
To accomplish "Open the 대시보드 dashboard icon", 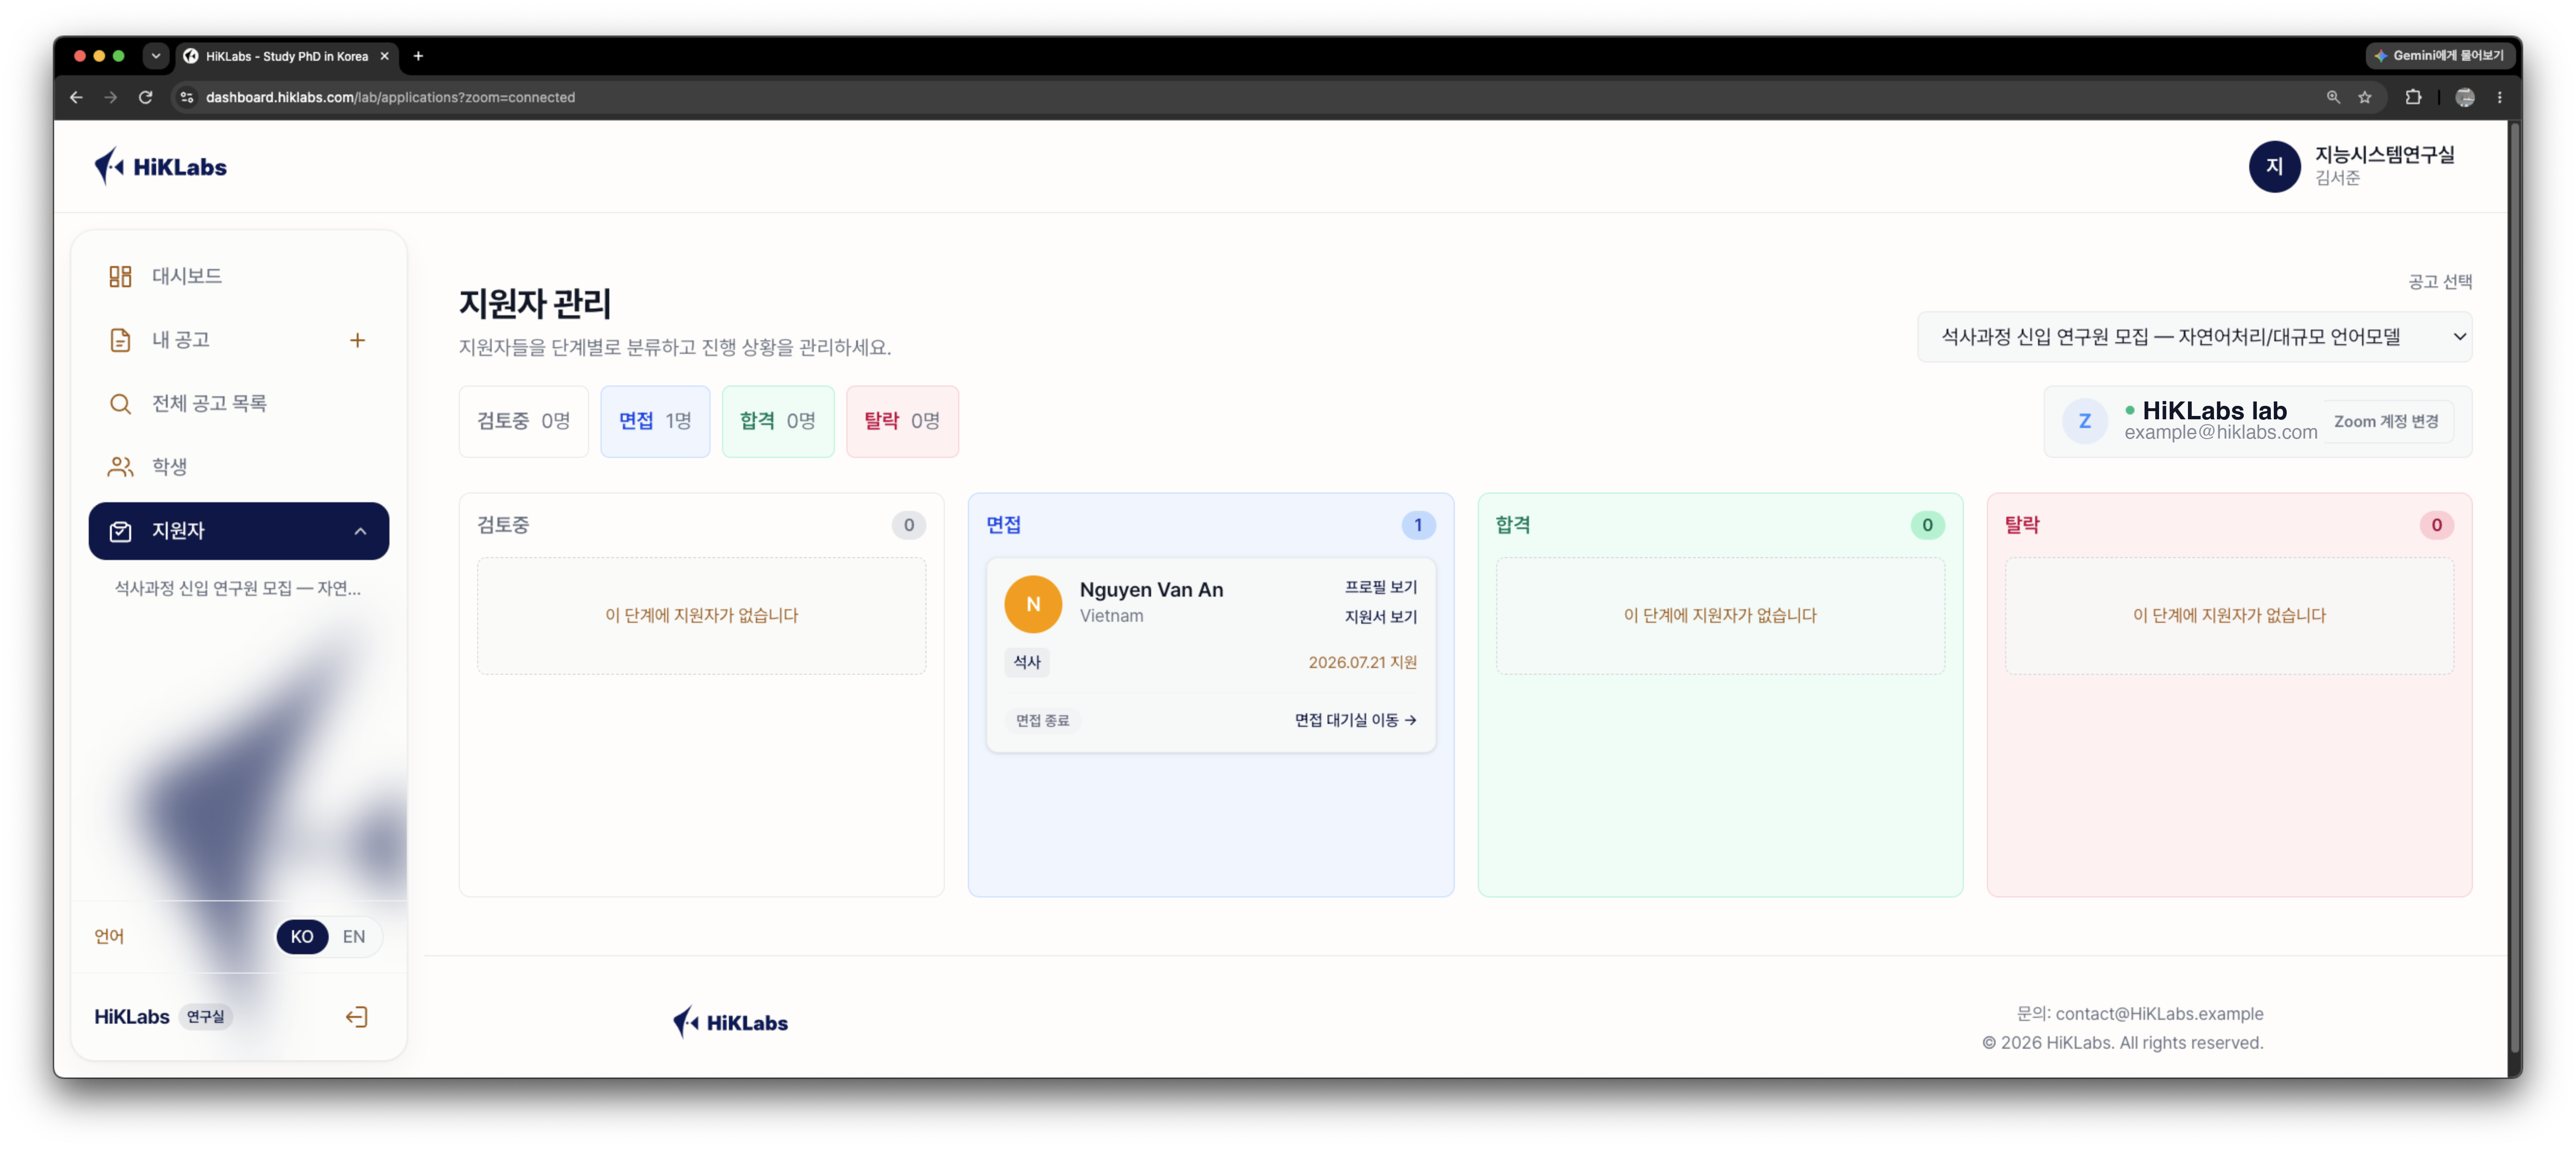I will tap(120, 276).
